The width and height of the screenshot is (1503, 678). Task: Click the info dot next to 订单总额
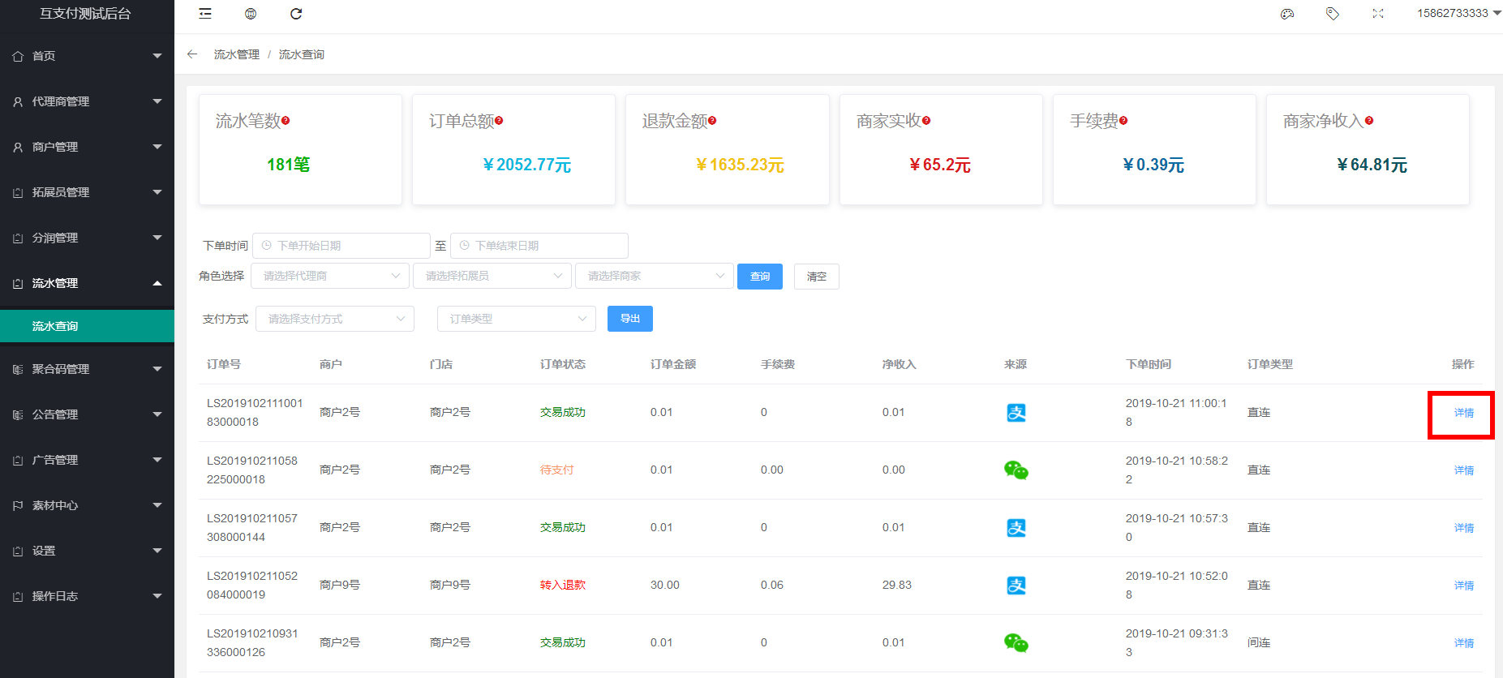click(x=499, y=121)
